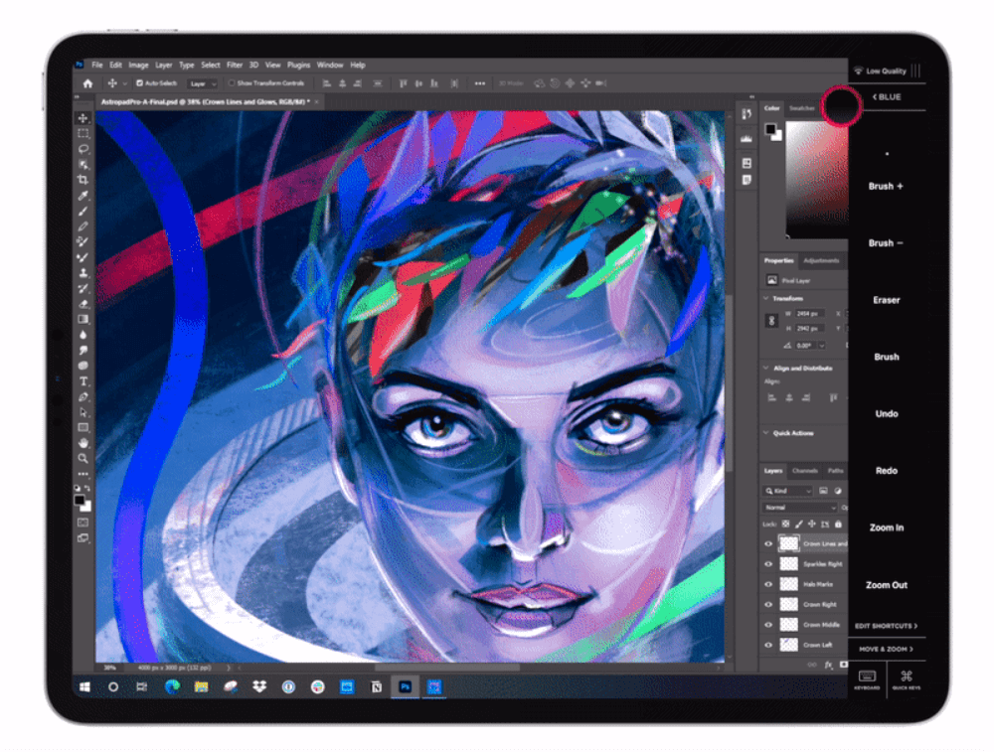Screen dimensions: 994x752
Task: Collapse the Transform section
Action: pos(765,298)
